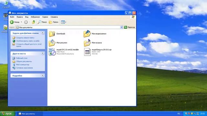The width and height of the screenshot is (207, 116).
Task: Click the mypal-lang-ru-29.0.0.xpi file name
Action: pyautogui.click(x=102, y=50)
